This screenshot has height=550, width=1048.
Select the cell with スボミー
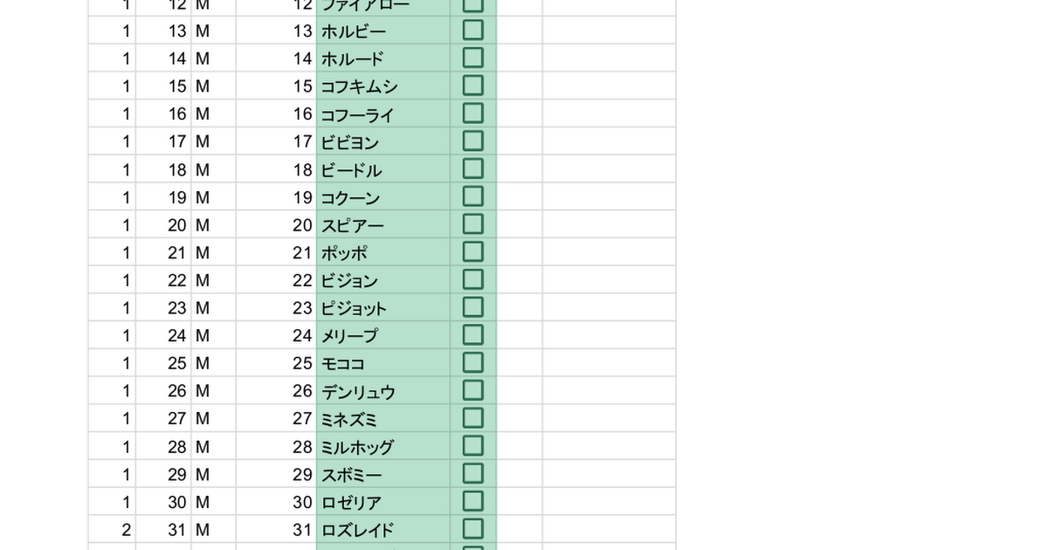(x=383, y=474)
